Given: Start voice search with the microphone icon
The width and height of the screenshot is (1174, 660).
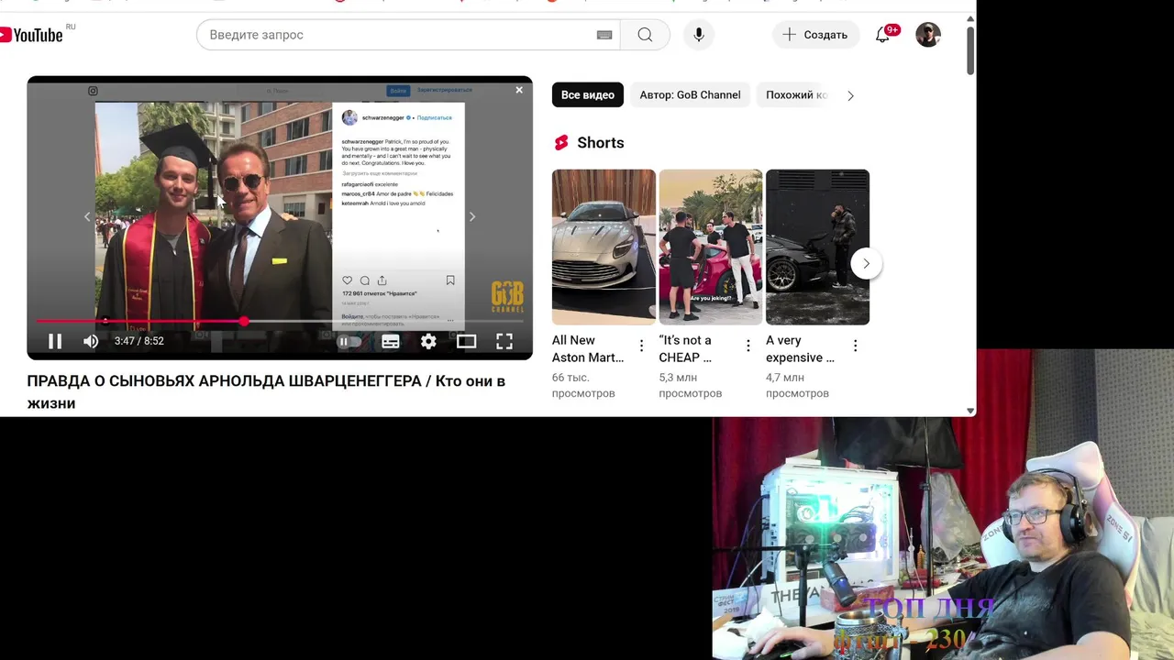Looking at the screenshot, I should (x=699, y=35).
